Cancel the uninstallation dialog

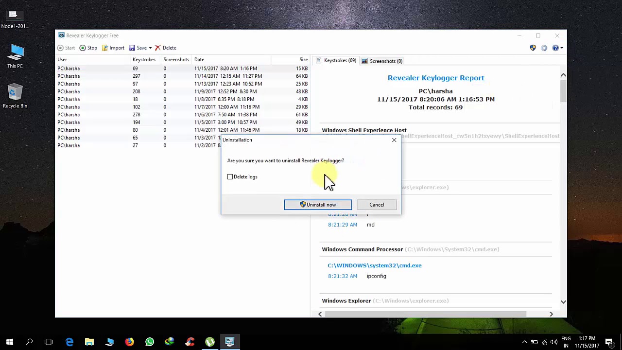pyautogui.click(x=377, y=205)
